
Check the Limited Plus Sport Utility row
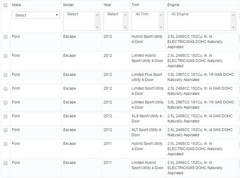tap(6, 75)
